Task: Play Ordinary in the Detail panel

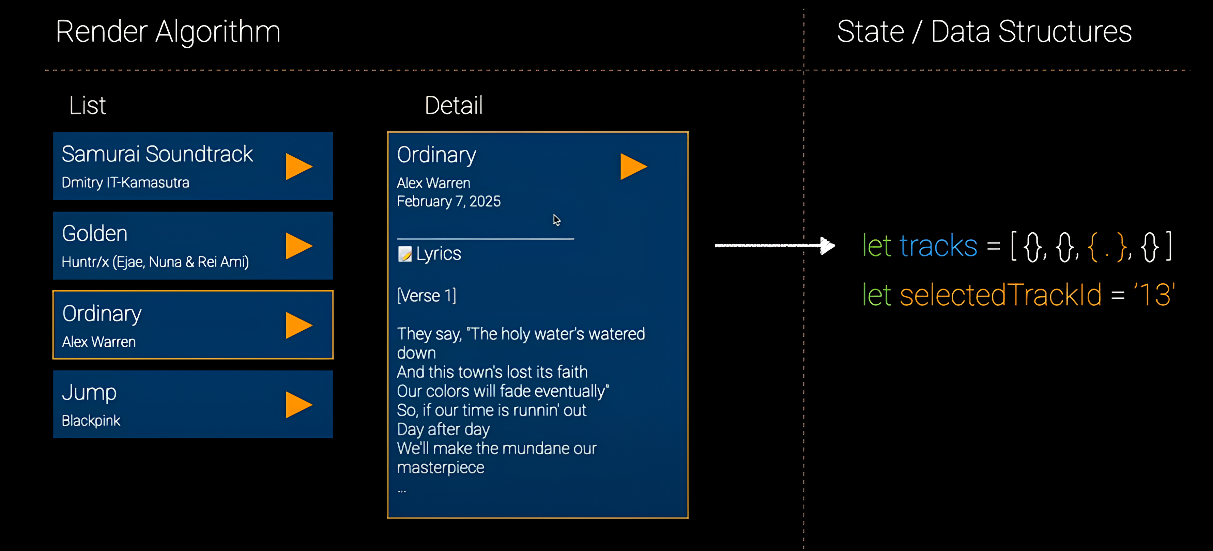Action: (x=633, y=167)
